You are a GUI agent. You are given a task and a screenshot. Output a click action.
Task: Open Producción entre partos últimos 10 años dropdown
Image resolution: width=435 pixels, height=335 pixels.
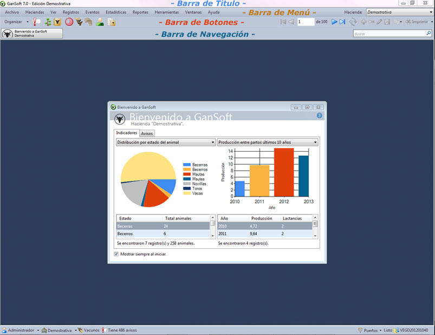(268, 142)
